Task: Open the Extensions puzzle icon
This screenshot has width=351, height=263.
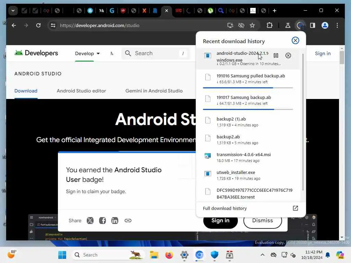Action: (269, 25)
